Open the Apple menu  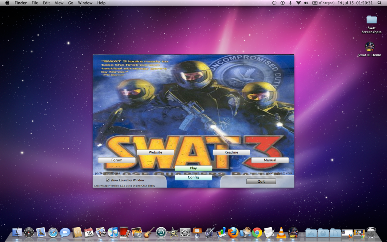[8, 3]
